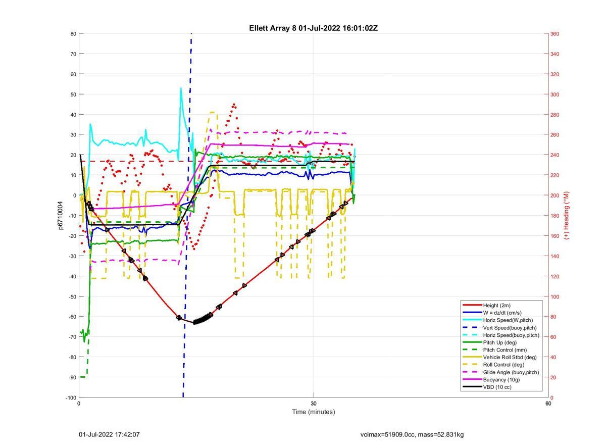Click the red line sample for Height (2m)
The height and width of the screenshot is (447, 606).
(x=472, y=305)
